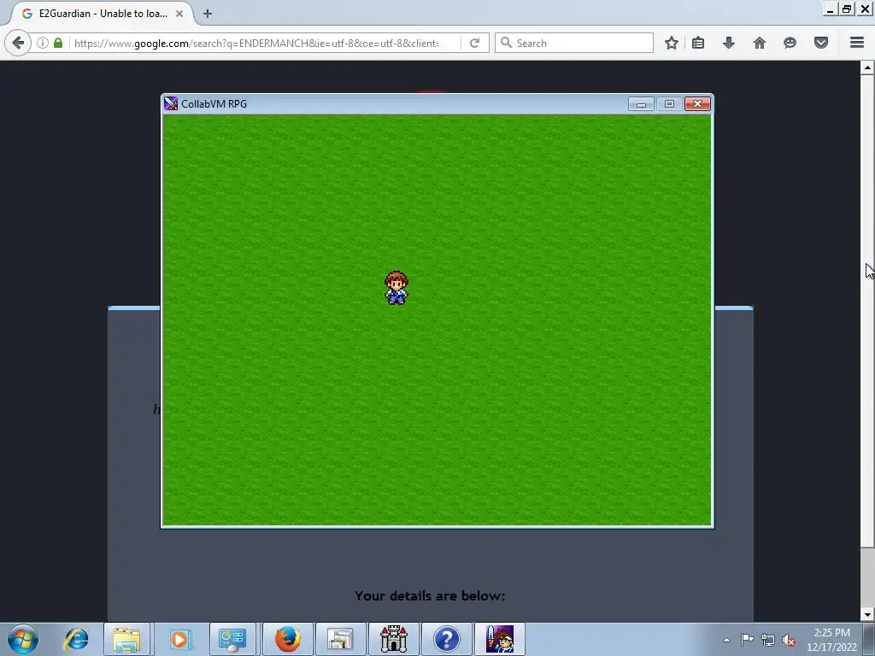
Task: Switch to CollabVM RPG taskbar icon
Action: pos(500,639)
